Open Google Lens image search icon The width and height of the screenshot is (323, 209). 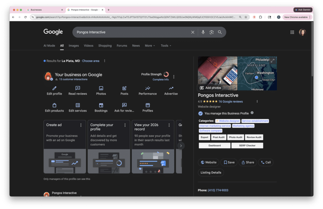click(211, 32)
